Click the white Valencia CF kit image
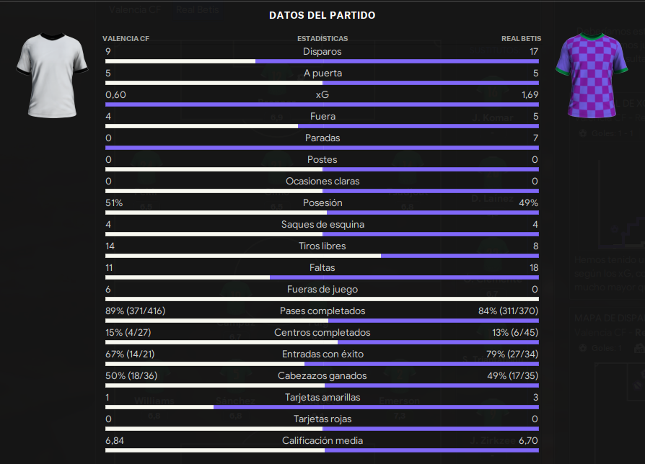Image resolution: width=645 pixels, height=464 pixels. pos(52,76)
